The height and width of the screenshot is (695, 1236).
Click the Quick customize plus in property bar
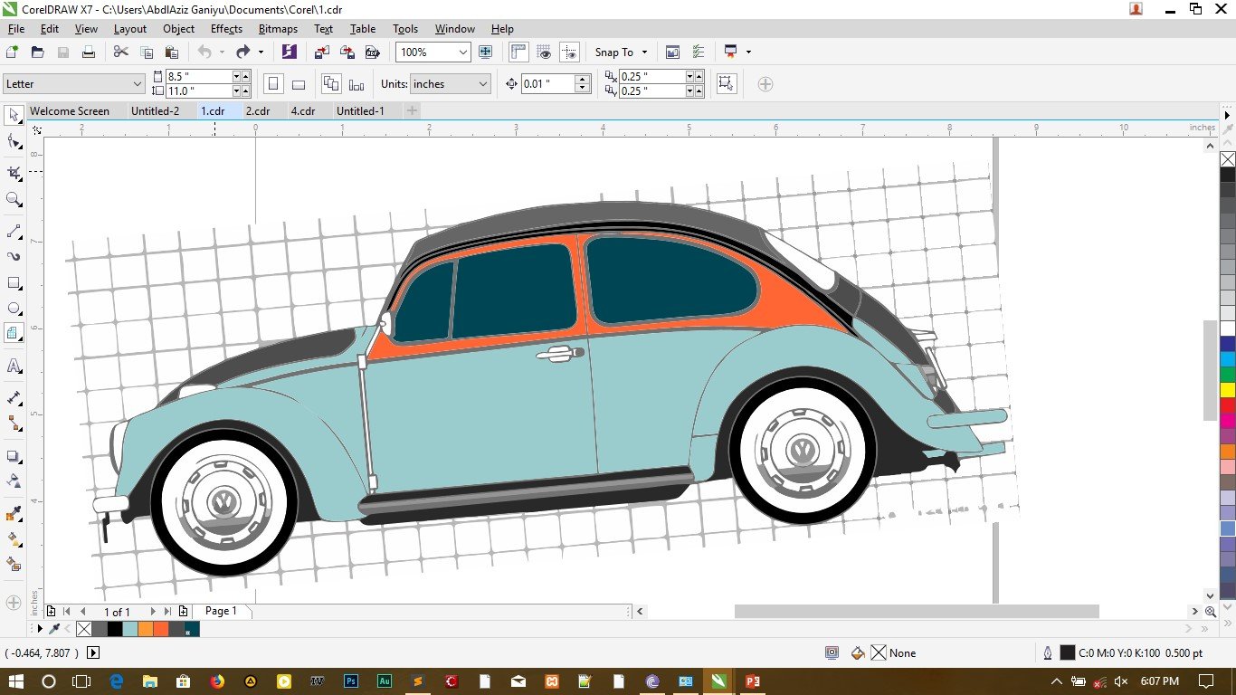[x=765, y=84]
